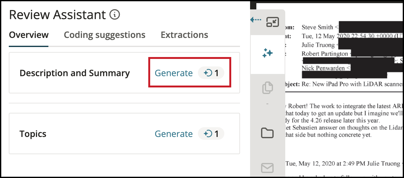Click the credit count badge in Topics
This screenshot has width=404, height=178.
click(211, 134)
